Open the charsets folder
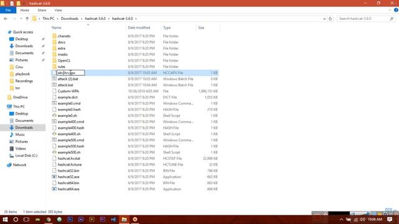399x224 pixels. [x=64, y=36]
